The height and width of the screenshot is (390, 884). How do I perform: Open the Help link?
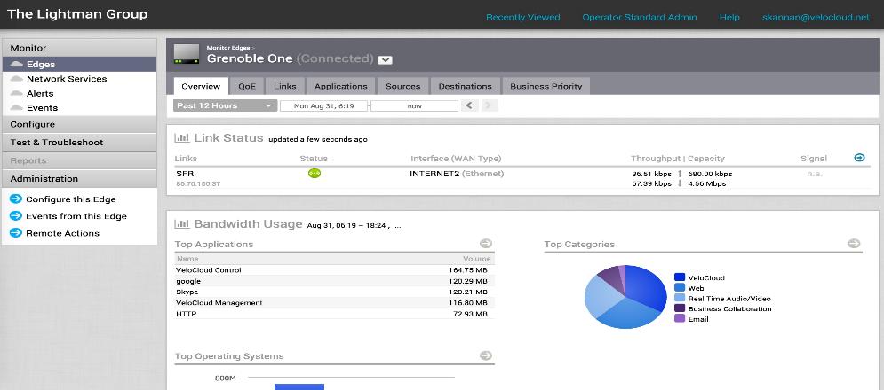(x=729, y=17)
